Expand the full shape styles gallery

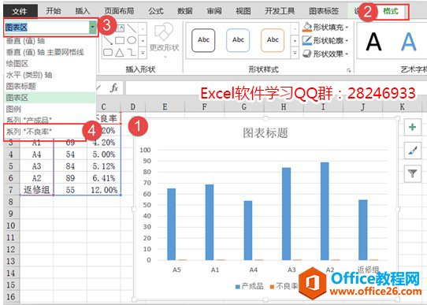[x=295, y=53]
